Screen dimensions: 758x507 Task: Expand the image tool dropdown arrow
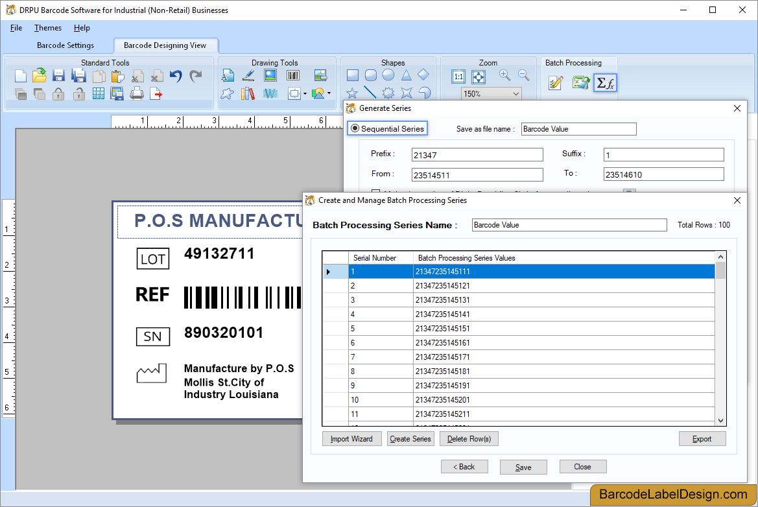pyautogui.click(x=329, y=93)
